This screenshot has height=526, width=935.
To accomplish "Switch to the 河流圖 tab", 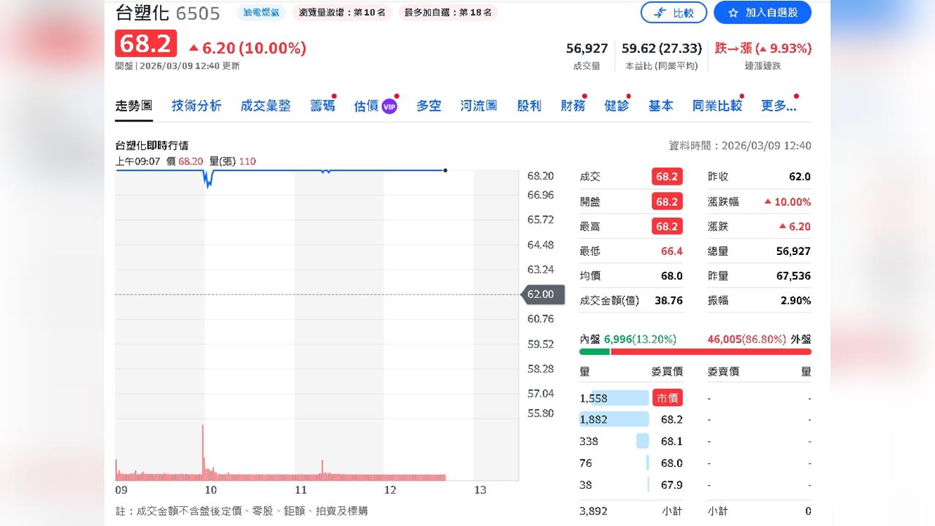I will click(x=478, y=105).
